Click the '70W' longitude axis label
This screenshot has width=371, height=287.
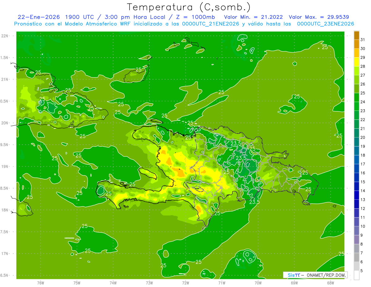point(258,283)
